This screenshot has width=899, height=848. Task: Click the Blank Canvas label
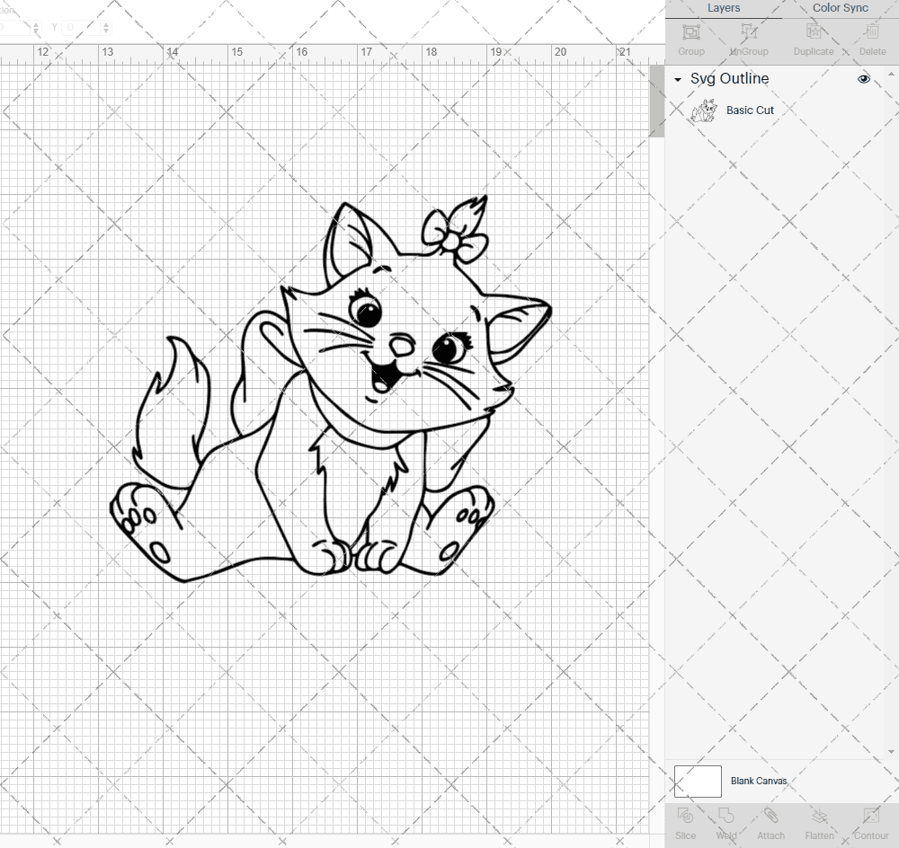click(x=759, y=781)
